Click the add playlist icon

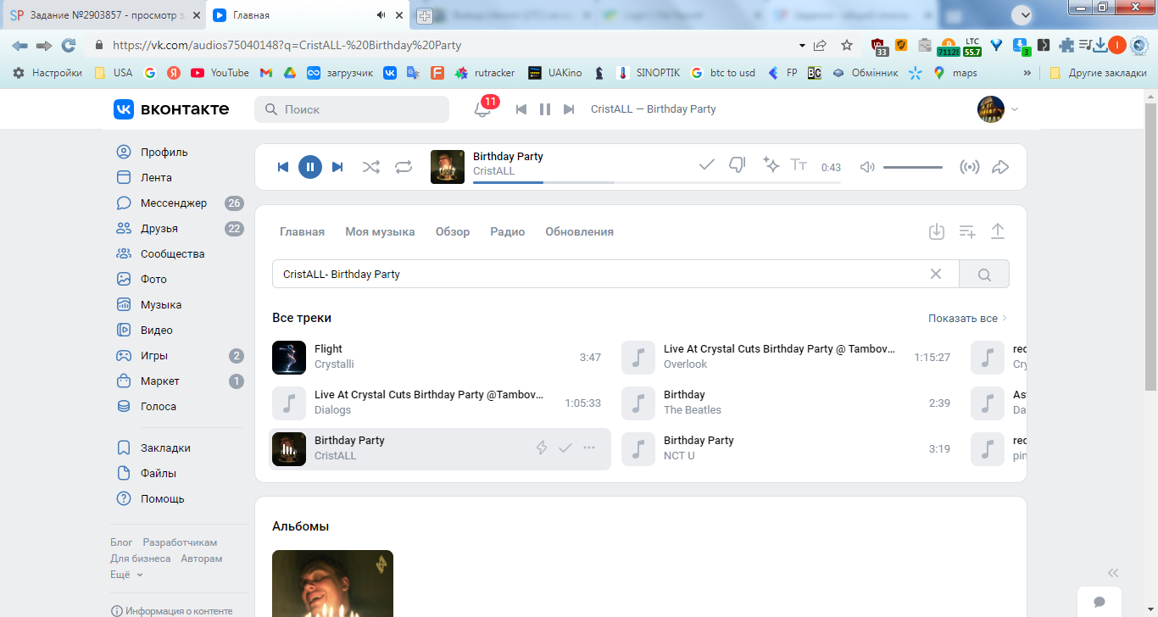[x=967, y=231]
